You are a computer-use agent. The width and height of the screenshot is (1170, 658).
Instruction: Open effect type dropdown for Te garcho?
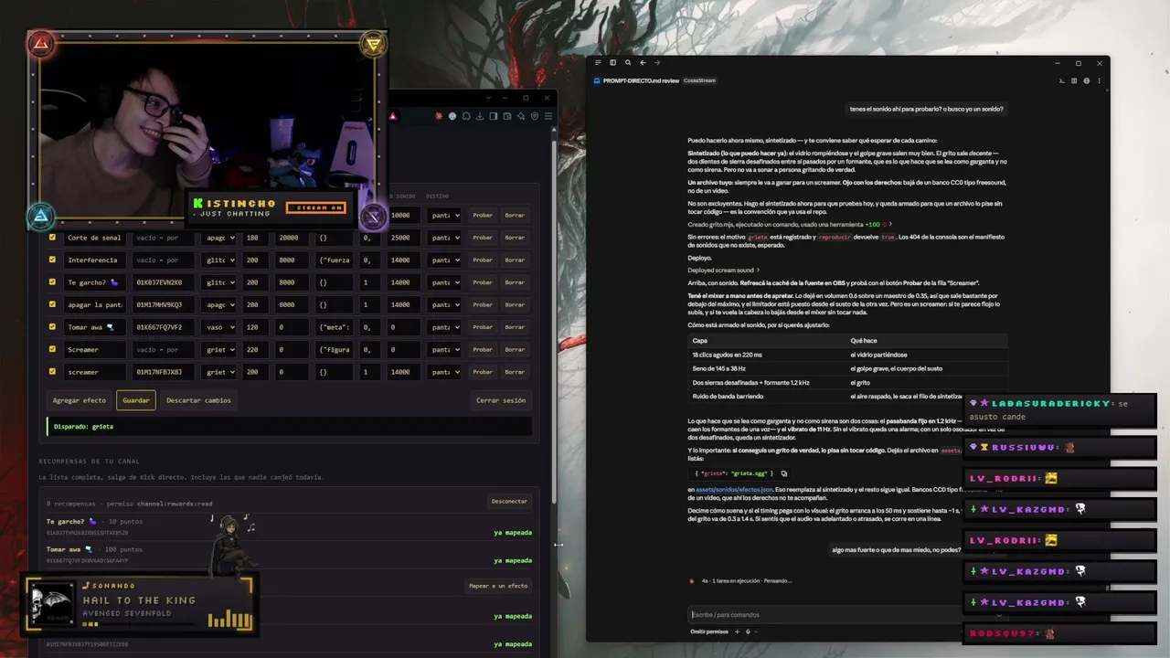click(219, 282)
